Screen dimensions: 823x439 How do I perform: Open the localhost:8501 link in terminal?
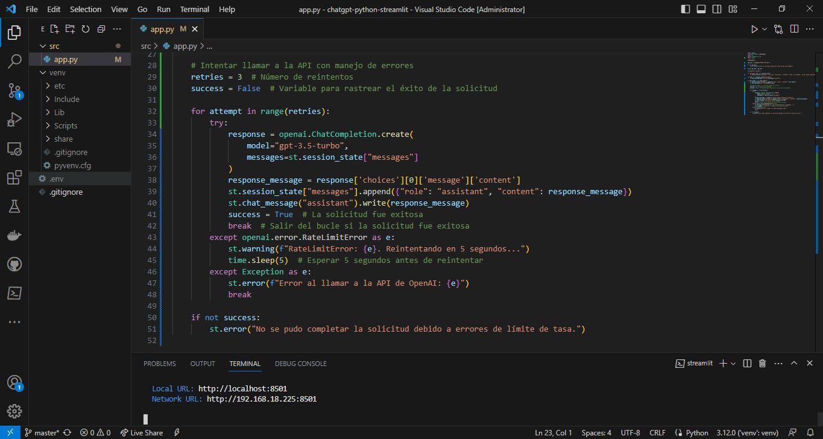[242, 388]
